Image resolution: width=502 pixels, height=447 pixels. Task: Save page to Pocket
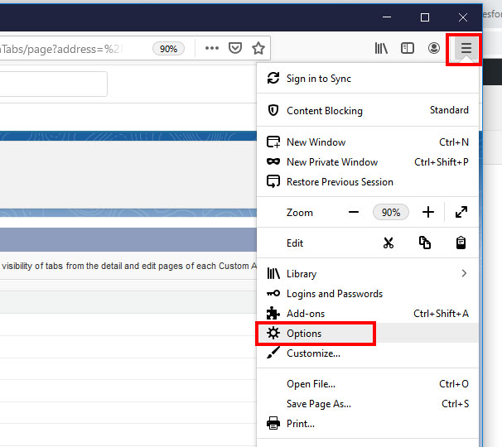point(235,49)
